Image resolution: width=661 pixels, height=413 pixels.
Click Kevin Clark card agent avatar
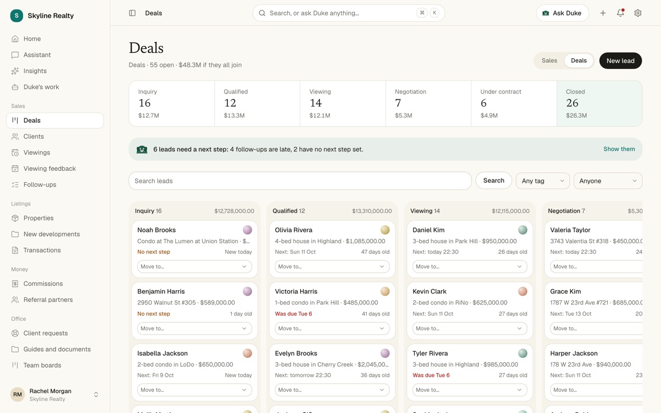[523, 291]
